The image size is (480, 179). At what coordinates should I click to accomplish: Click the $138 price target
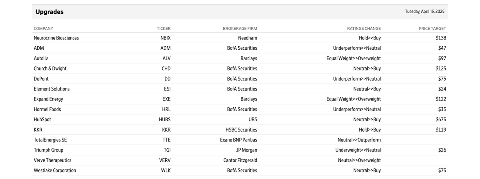coord(441,38)
